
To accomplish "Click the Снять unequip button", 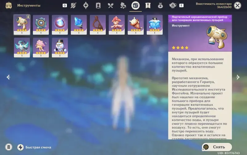I will (217, 147).
